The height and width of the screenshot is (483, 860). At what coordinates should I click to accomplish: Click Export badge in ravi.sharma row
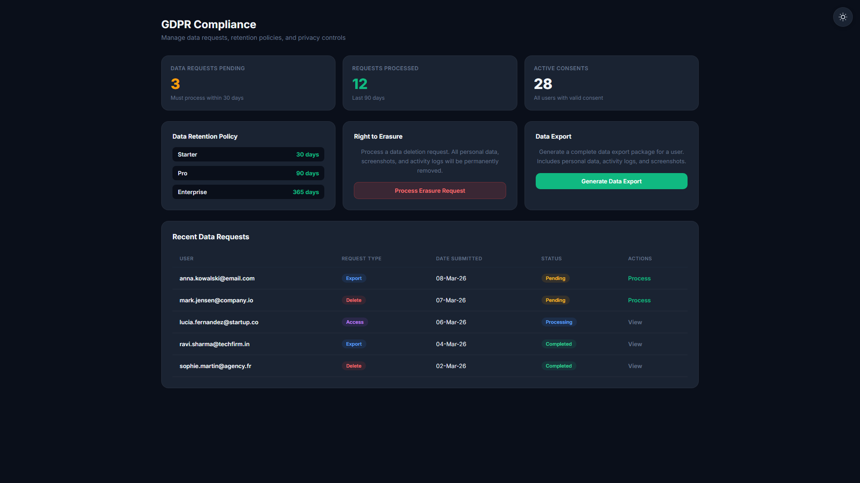[x=354, y=344]
